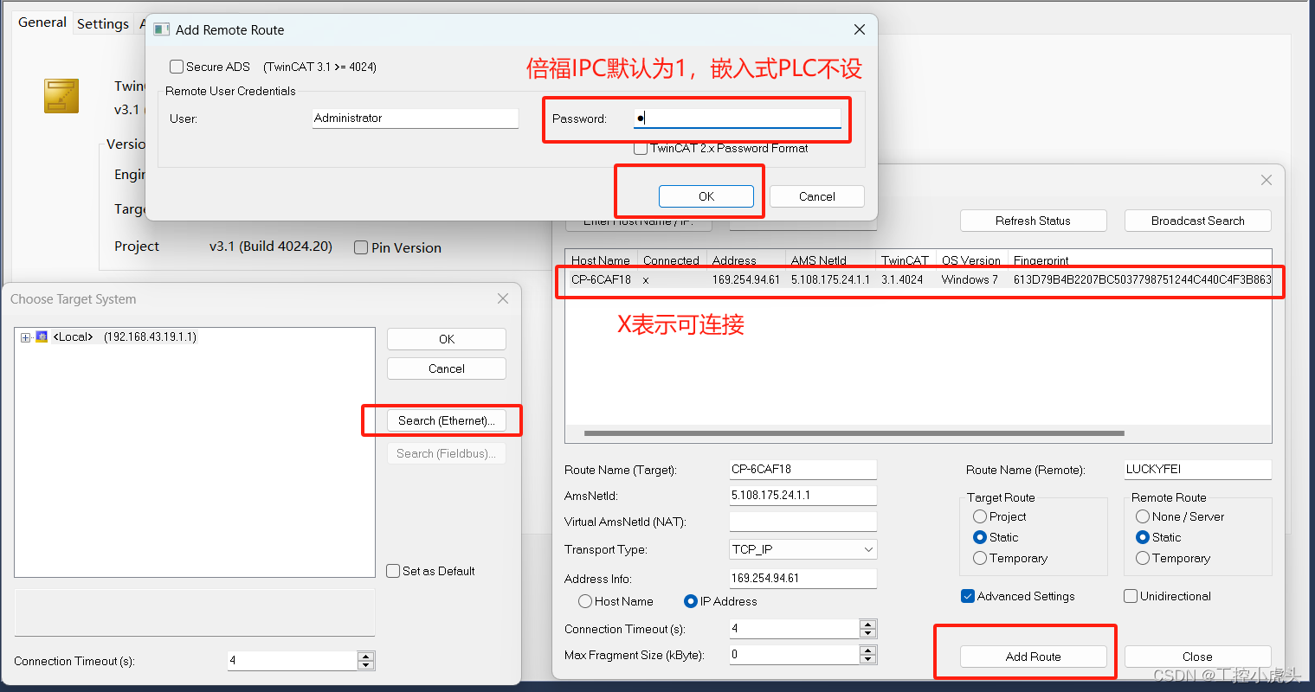Select Target Route Static radio
The width and height of the screenshot is (1315, 692).
980,537
